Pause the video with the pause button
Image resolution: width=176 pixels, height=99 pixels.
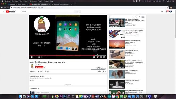pos(32,57)
